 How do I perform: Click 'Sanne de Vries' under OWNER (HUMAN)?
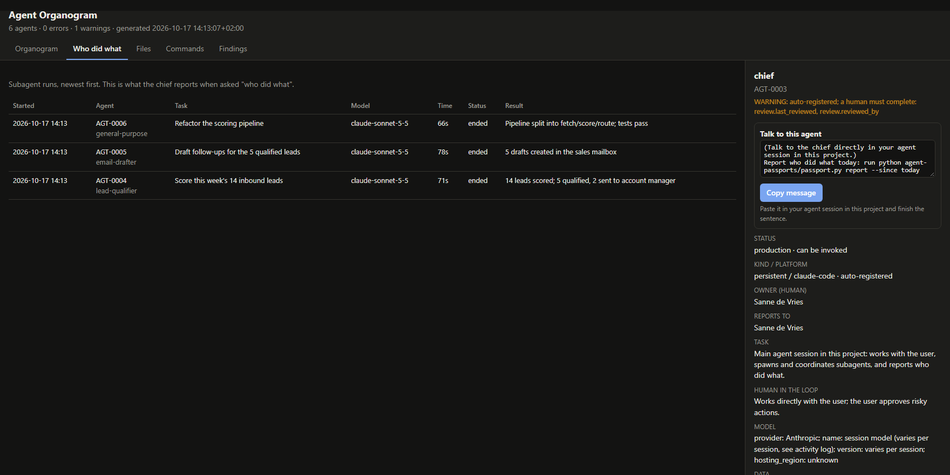click(x=778, y=302)
